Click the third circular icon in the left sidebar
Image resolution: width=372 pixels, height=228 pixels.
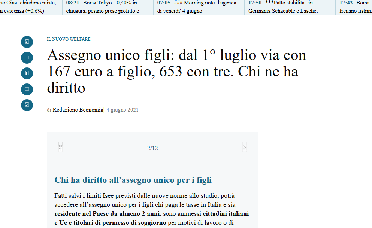point(27,73)
